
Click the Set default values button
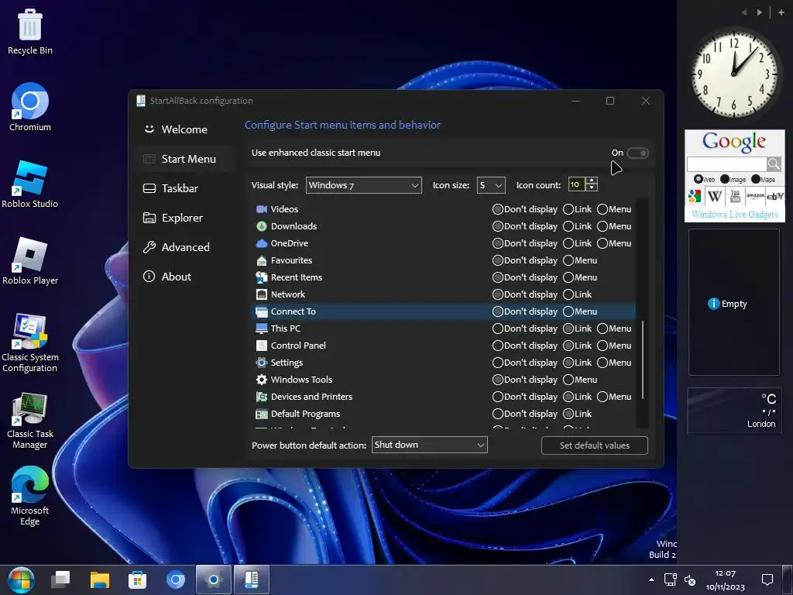pyautogui.click(x=594, y=445)
